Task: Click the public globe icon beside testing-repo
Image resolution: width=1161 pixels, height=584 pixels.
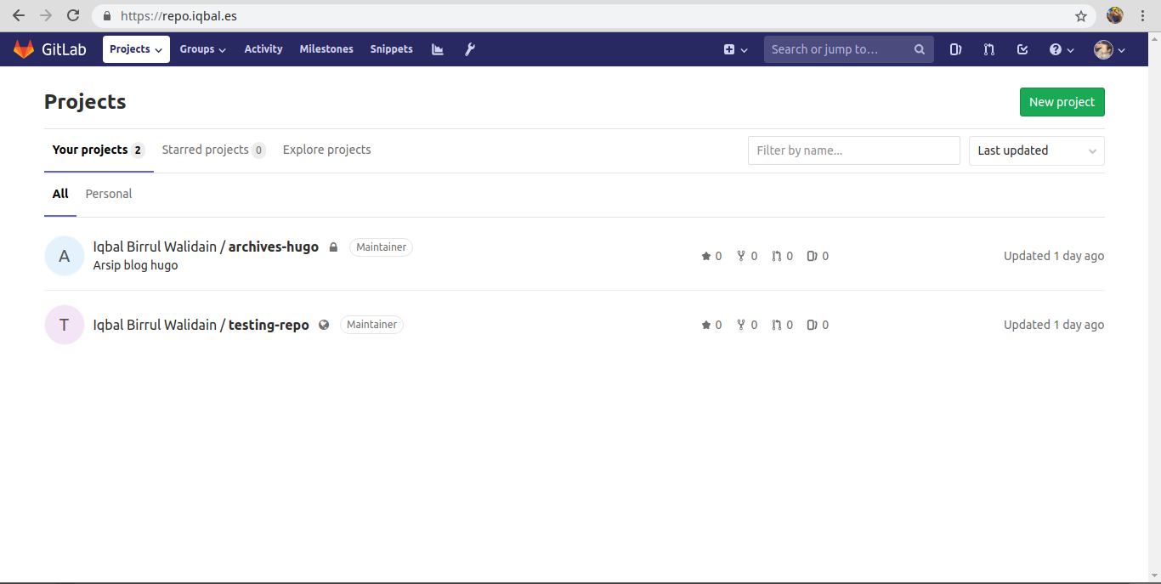Action: [324, 325]
